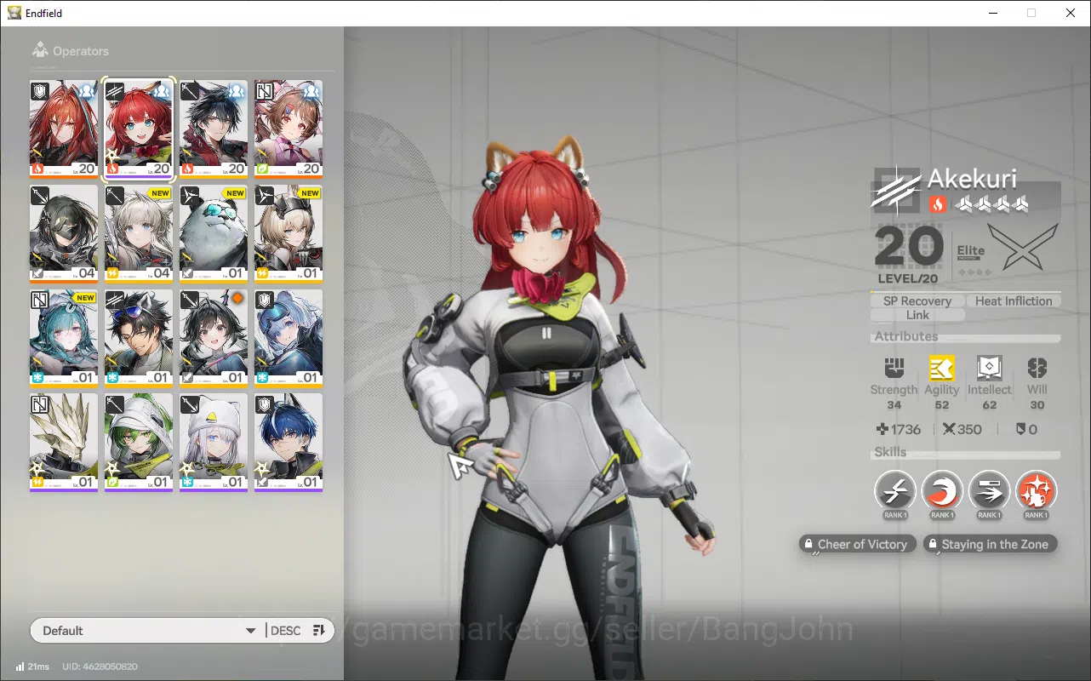The image size is (1091, 681).
Task: Select the grey-haired NEW level 04 operator
Action: (139, 234)
